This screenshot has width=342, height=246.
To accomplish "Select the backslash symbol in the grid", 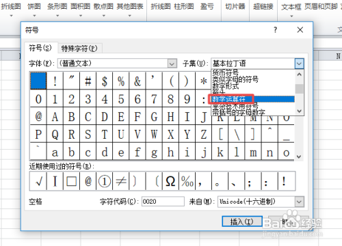I will click(x=237, y=134).
